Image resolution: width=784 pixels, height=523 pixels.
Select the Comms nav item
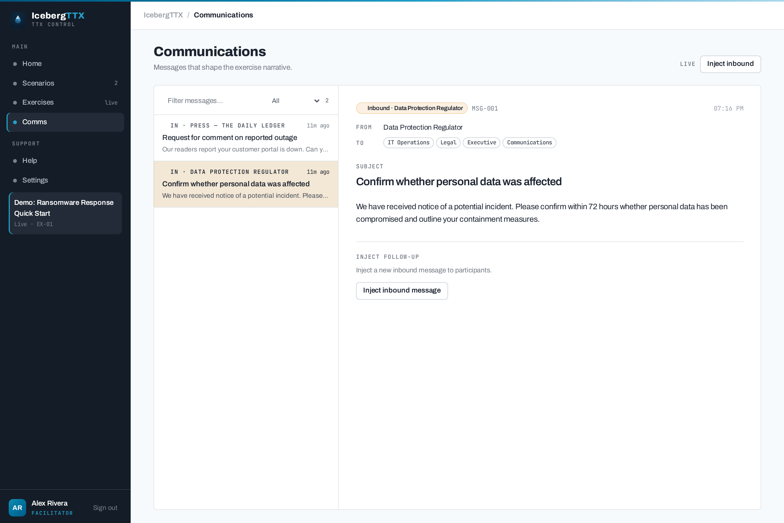(x=65, y=122)
